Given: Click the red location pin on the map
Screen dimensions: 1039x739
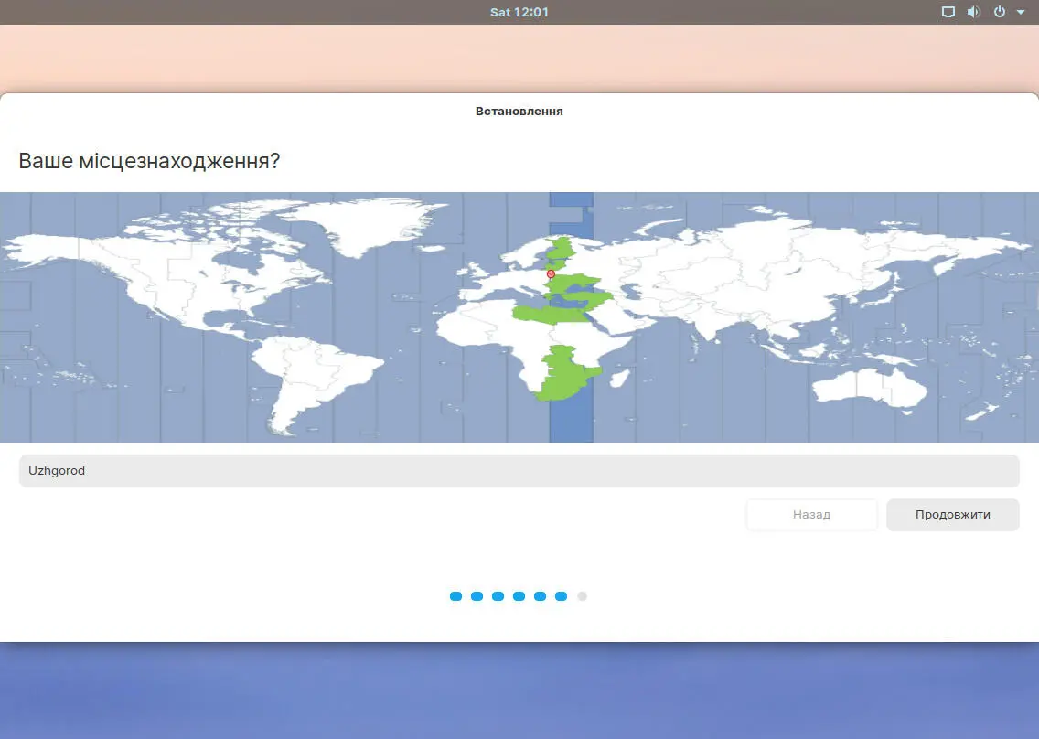Looking at the screenshot, I should tap(551, 274).
